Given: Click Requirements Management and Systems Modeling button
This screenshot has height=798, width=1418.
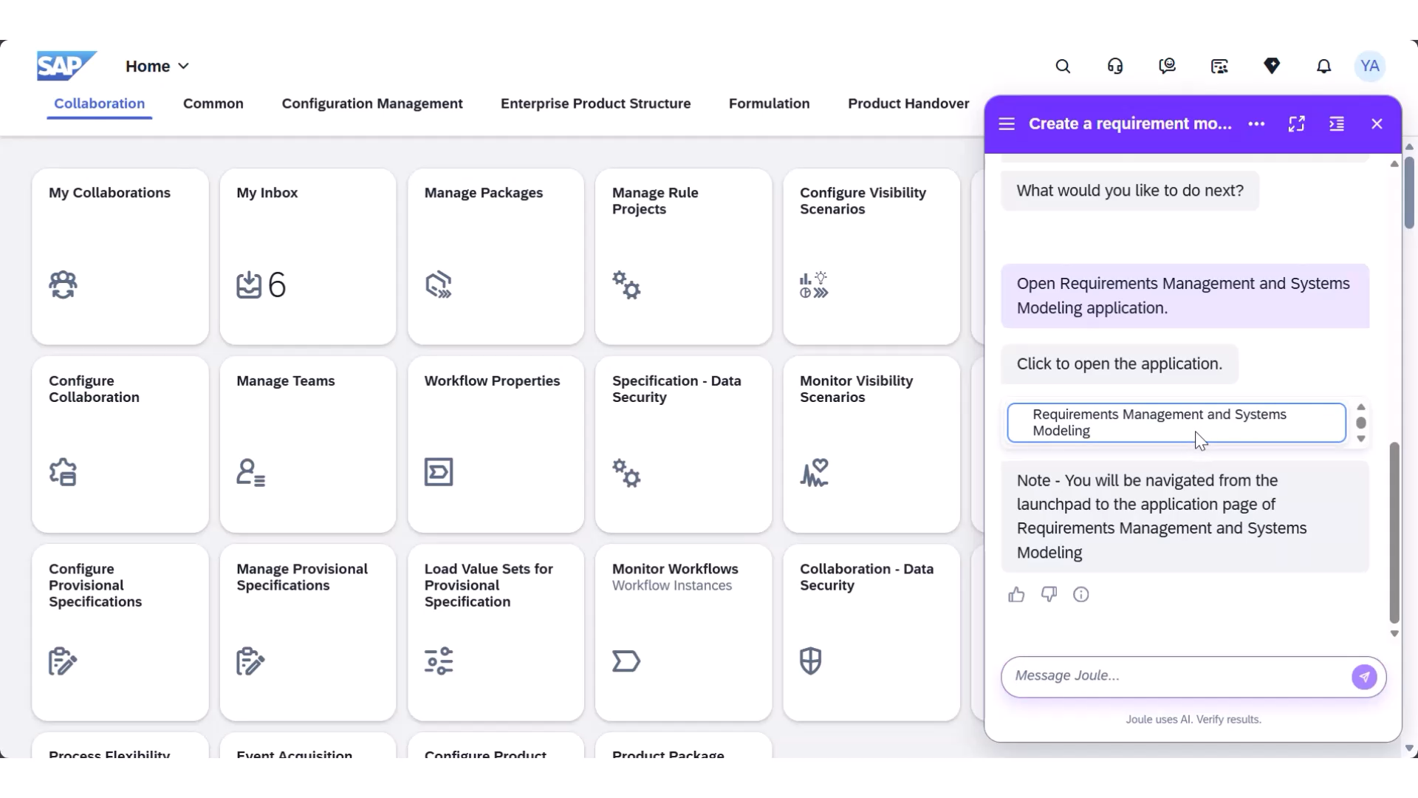Looking at the screenshot, I should click(1176, 423).
